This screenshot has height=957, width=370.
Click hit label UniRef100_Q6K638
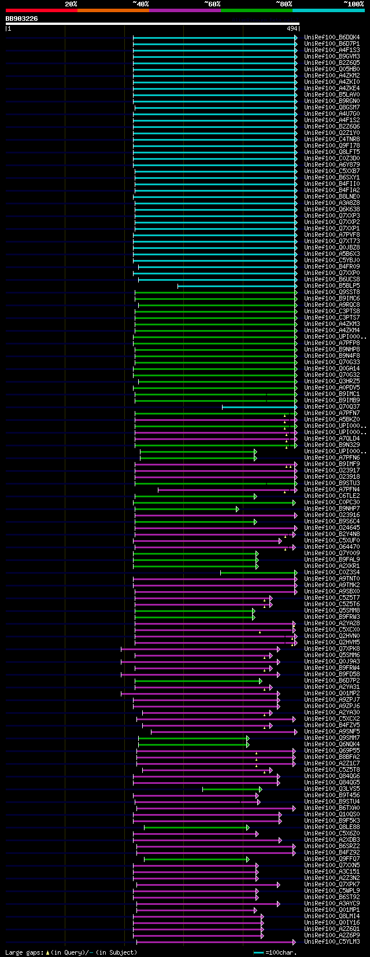[x=332, y=209]
